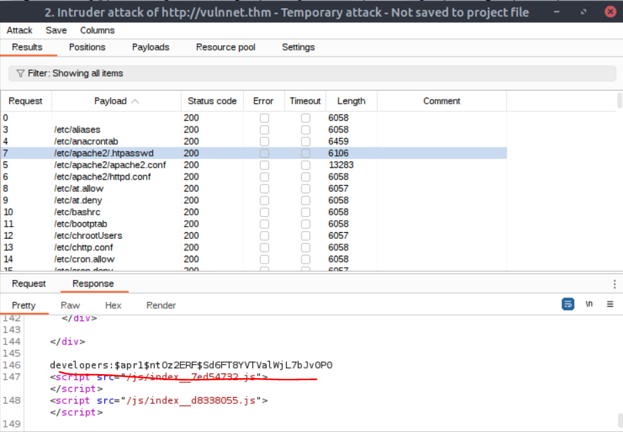This screenshot has width=623, height=432.
Task: Click the Payload column sort arrow
Action: click(x=135, y=102)
